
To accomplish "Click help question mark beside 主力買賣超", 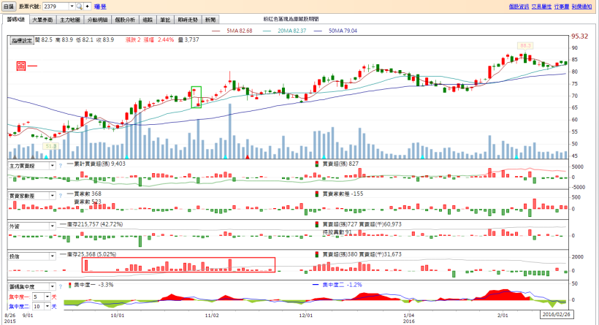I will click(60, 166).
